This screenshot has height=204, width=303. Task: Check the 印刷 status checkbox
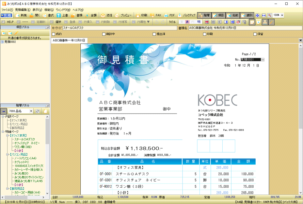click(x=205, y=34)
